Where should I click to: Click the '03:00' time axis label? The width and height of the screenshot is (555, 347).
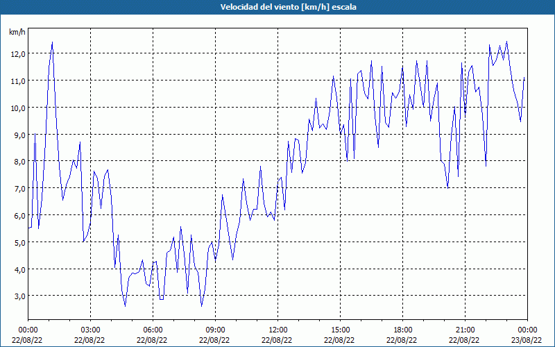coord(91,330)
